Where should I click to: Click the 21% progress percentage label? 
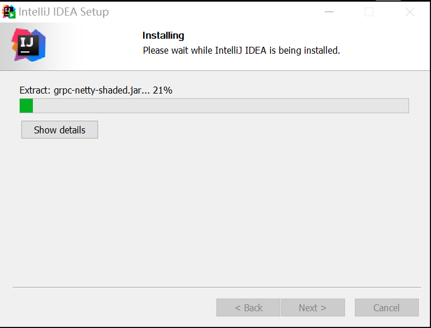pos(163,90)
